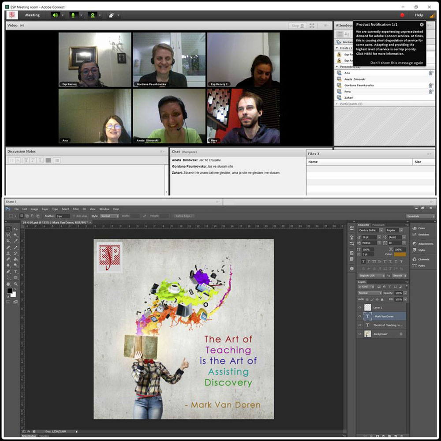Toggle lock all for layer
This screenshot has width=441, height=441.
[382, 299]
